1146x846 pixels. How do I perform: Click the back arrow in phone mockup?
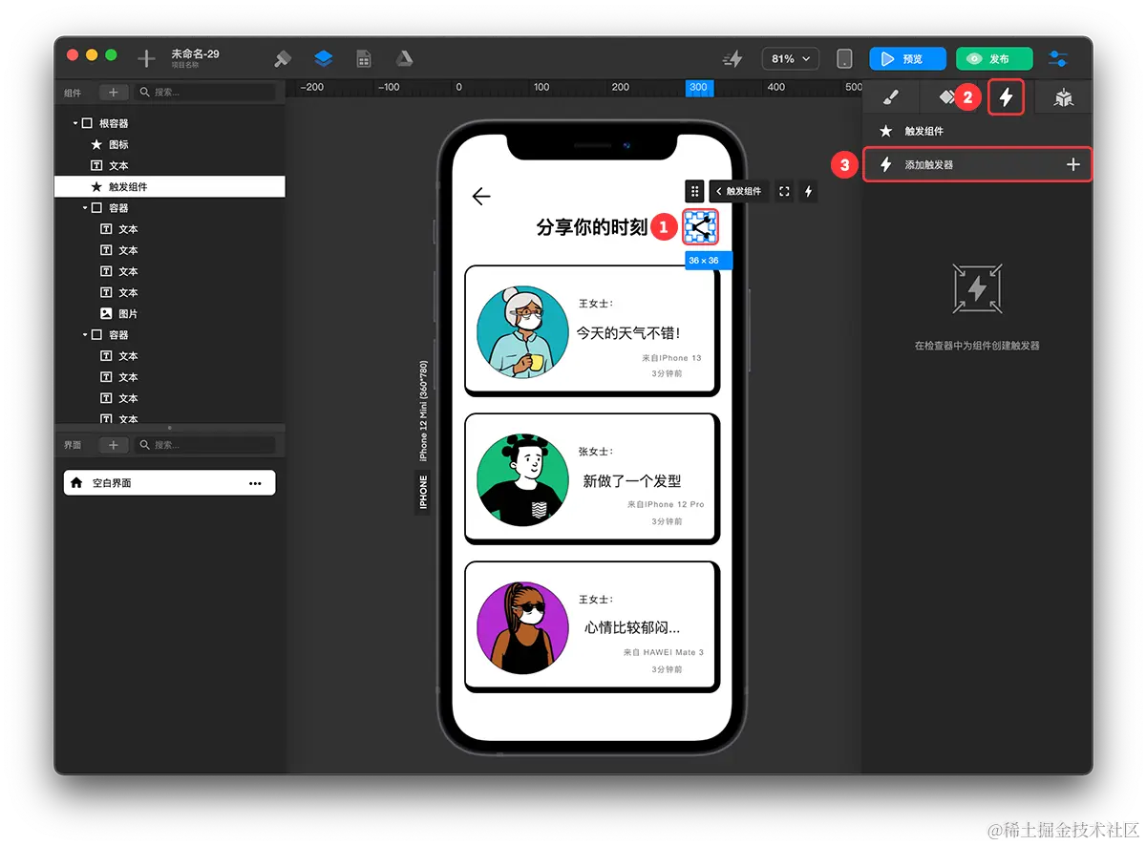(x=481, y=197)
